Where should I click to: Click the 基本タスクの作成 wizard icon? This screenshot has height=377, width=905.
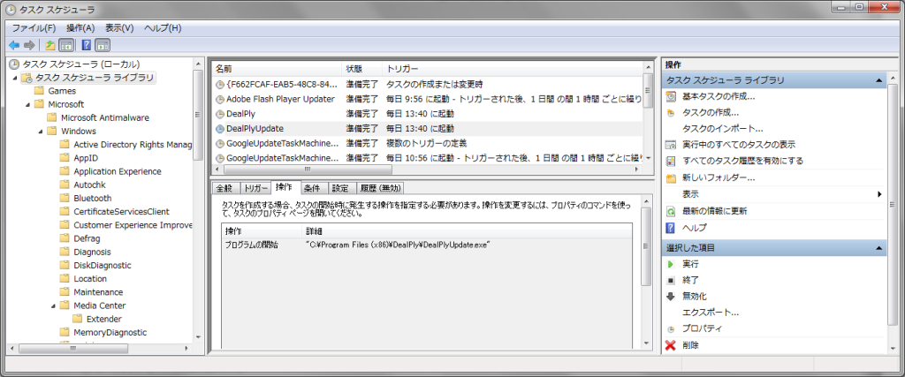[671, 96]
